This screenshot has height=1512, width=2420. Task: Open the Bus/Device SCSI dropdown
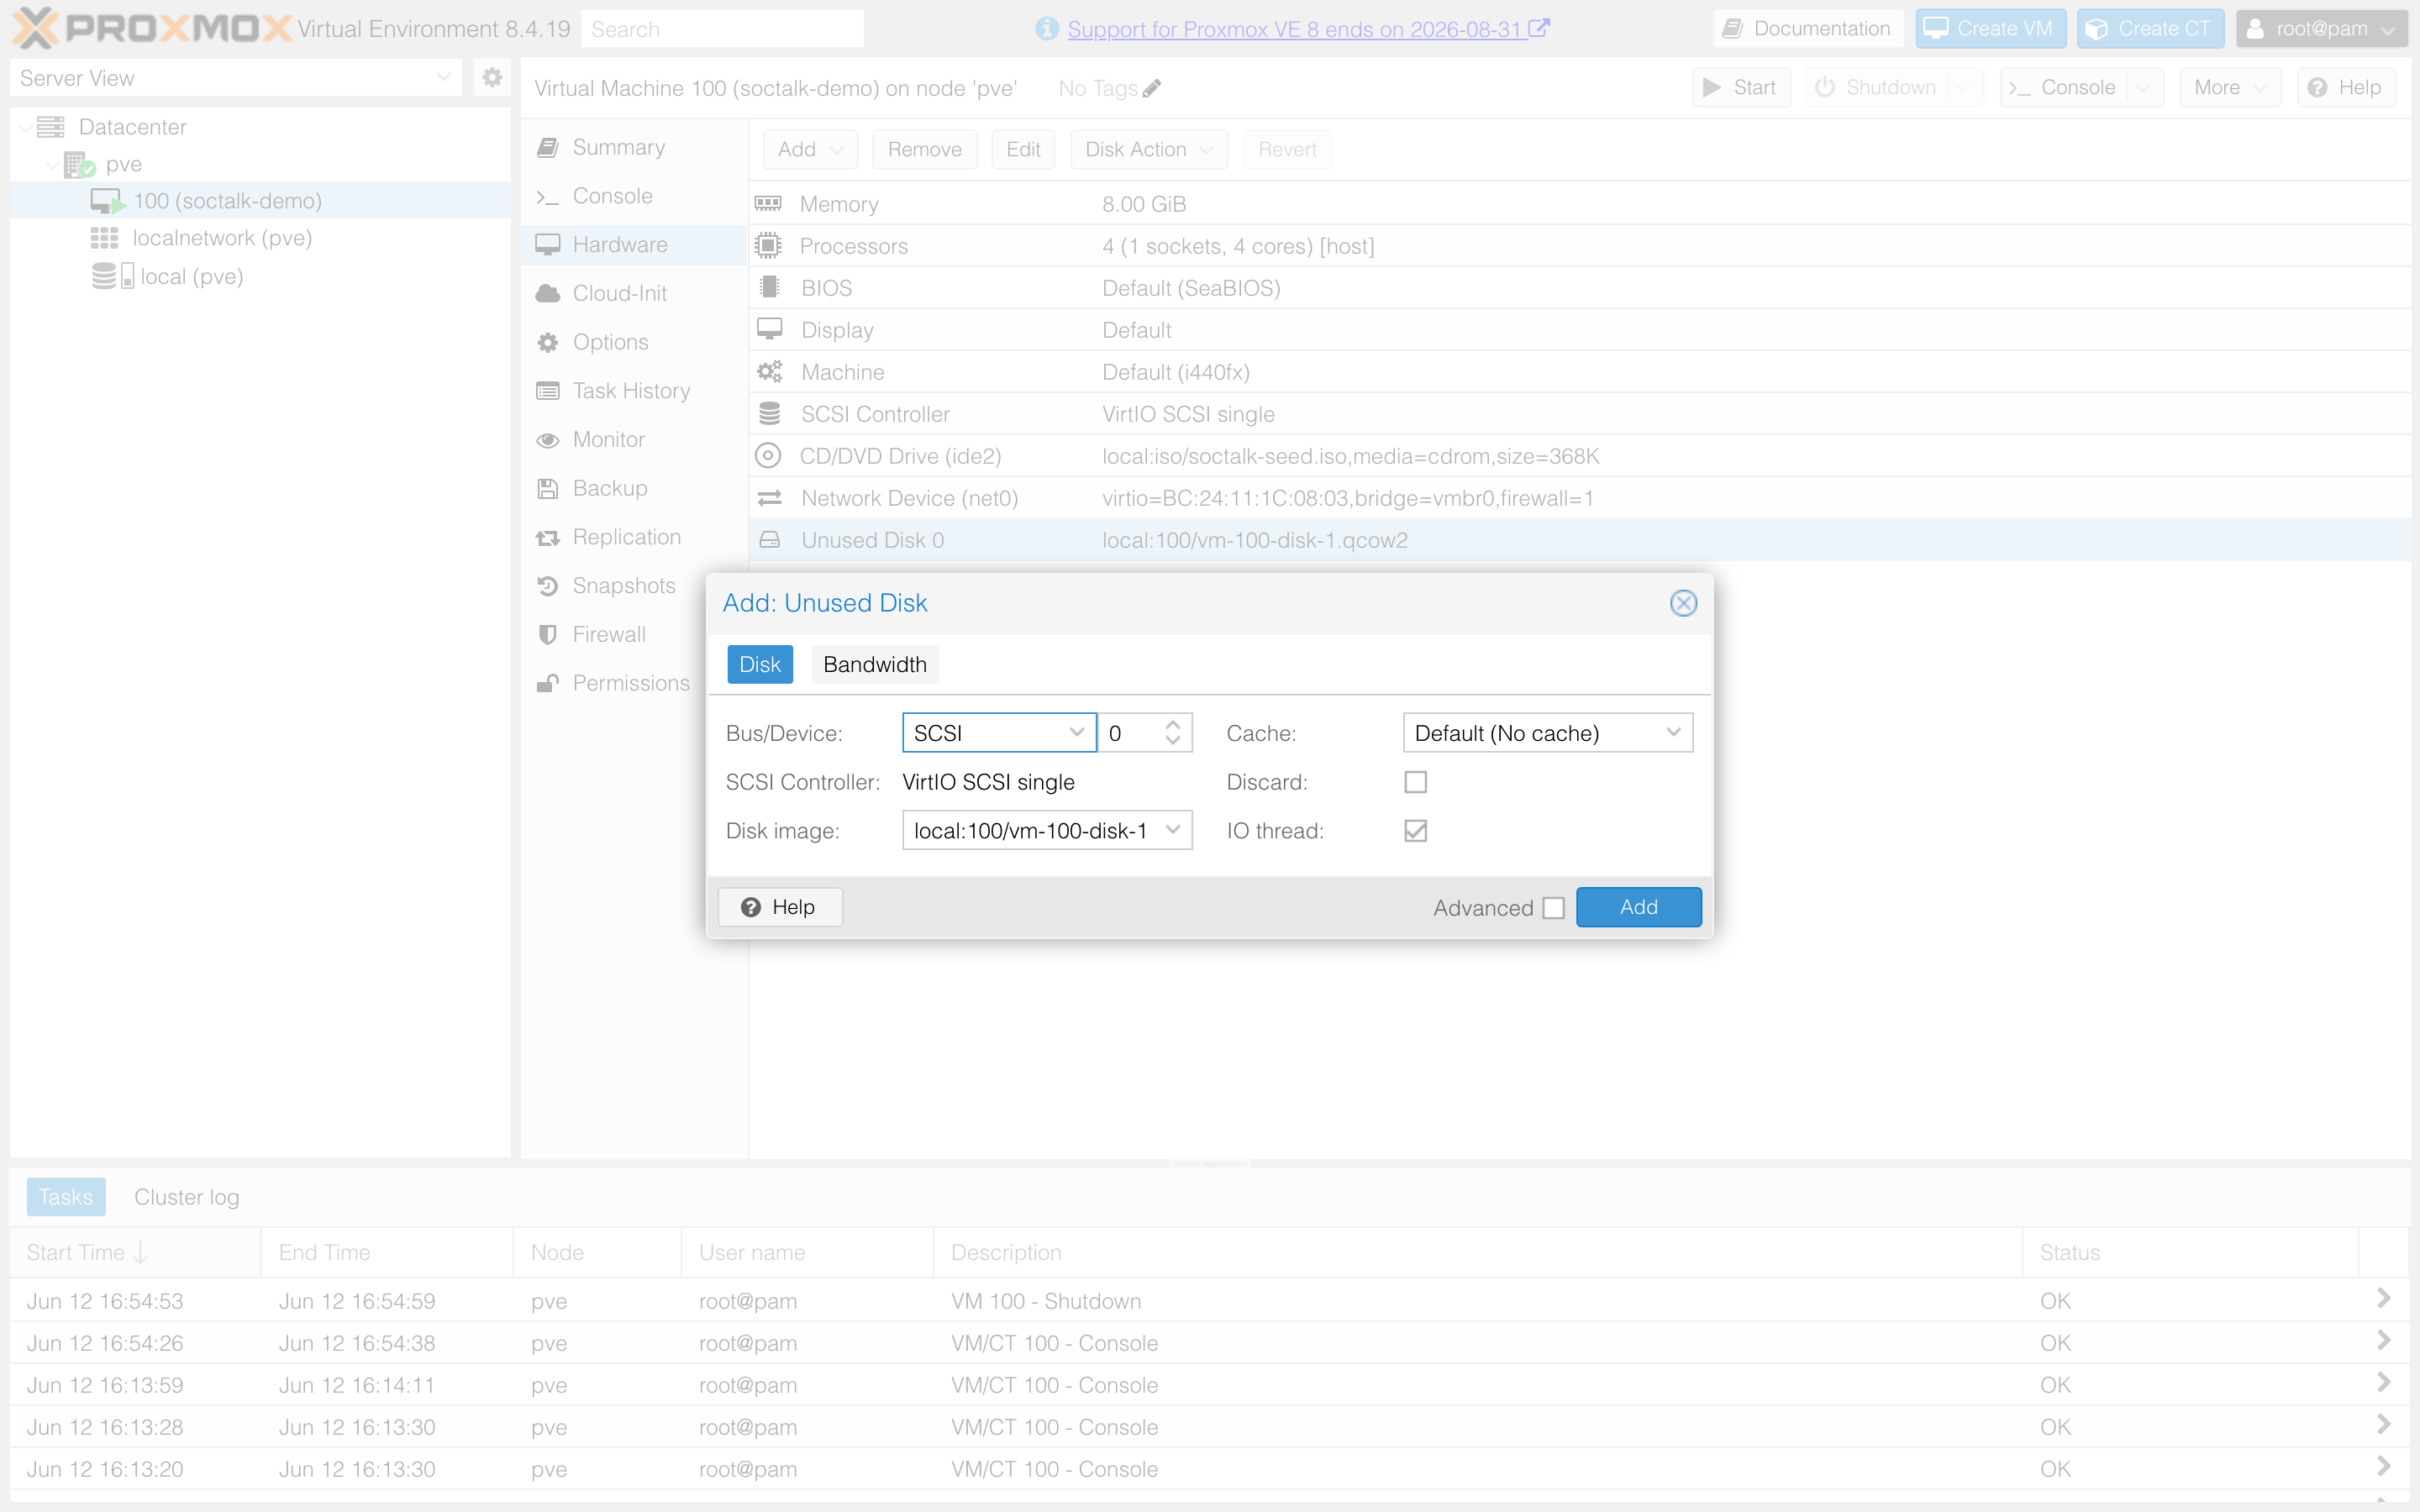999,733
